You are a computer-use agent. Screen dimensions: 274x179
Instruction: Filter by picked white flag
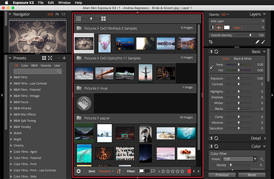click(x=142, y=171)
